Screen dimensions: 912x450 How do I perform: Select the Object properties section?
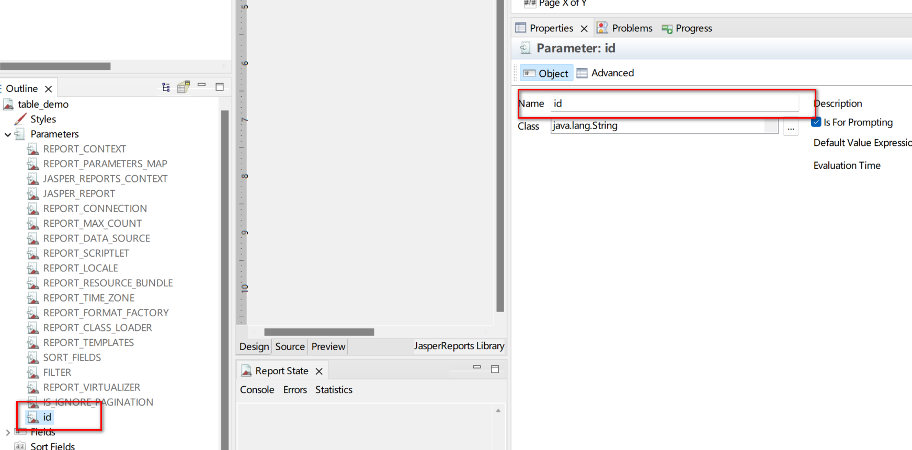point(546,73)
